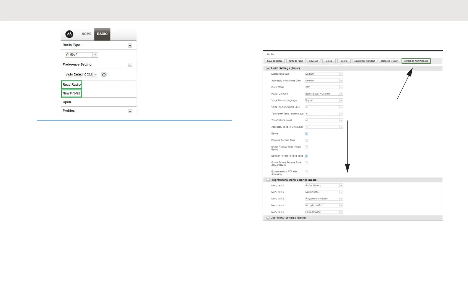Click the Profile1 title text
This screenshot has height=302, width=468.
[x=271, y=55]
